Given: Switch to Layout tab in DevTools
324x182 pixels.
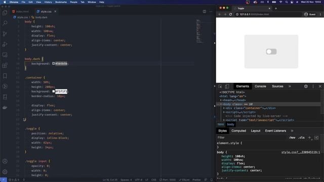Looking at the screenshot, I should [255, 131].
